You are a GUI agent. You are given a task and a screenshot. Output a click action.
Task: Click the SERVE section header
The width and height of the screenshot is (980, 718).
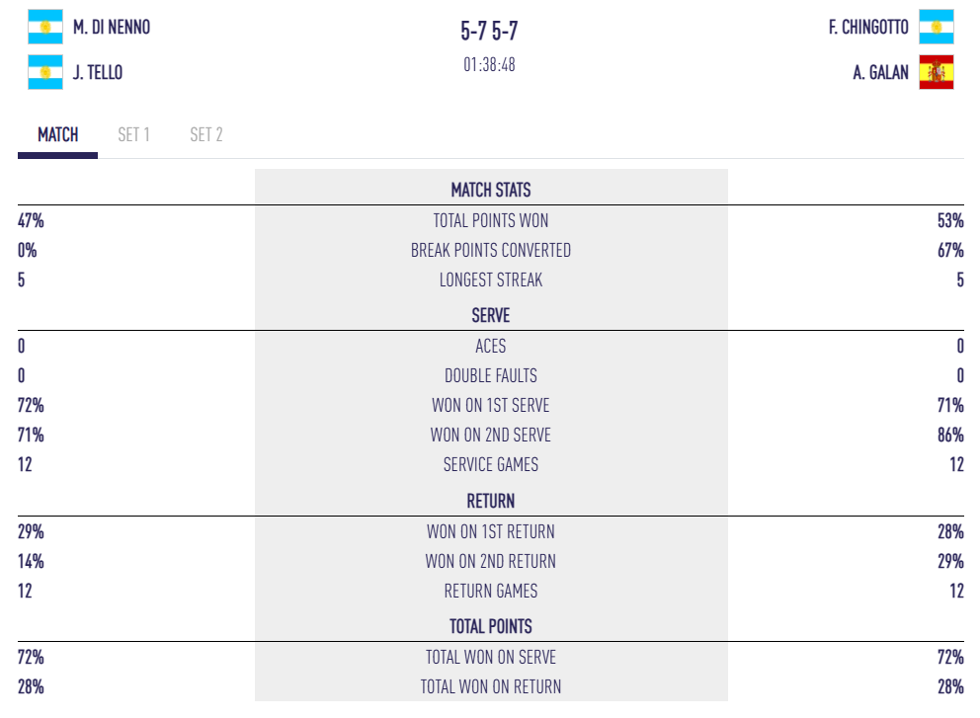[x=491, y=316]
